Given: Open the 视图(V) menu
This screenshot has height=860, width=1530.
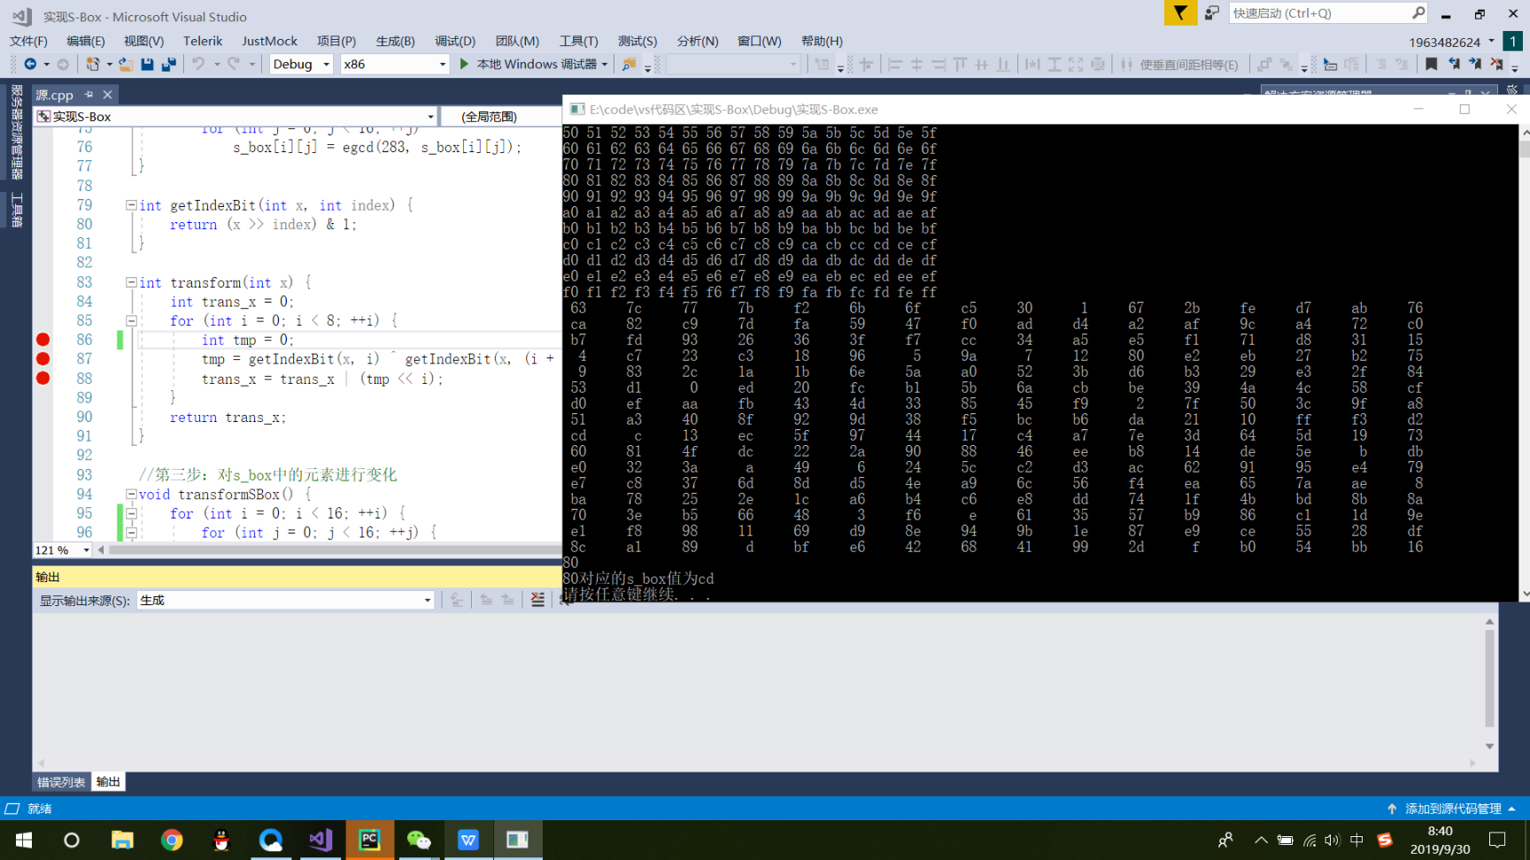Looking at the screenshot, I should (143, 41).
